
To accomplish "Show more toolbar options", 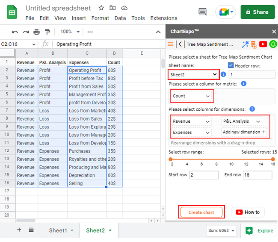I will click(x=90, y=32).
